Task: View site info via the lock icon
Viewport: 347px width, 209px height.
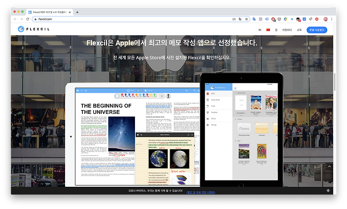Action: click(x=35, y=19)
